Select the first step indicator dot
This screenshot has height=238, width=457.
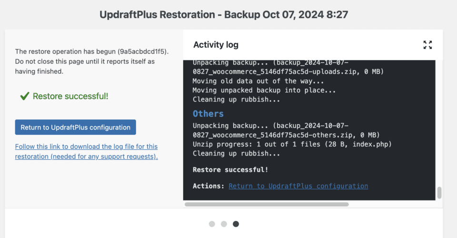(212, 224)
